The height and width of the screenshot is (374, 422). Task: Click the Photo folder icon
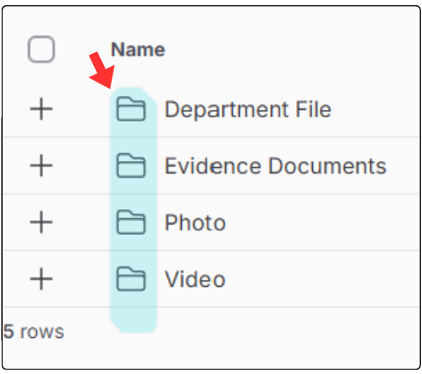pos(131,223)
